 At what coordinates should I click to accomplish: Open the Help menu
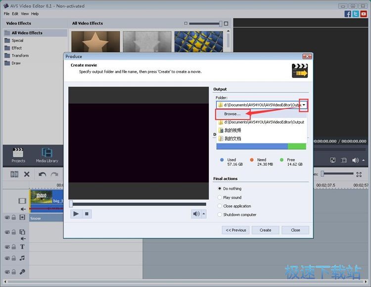35,14
